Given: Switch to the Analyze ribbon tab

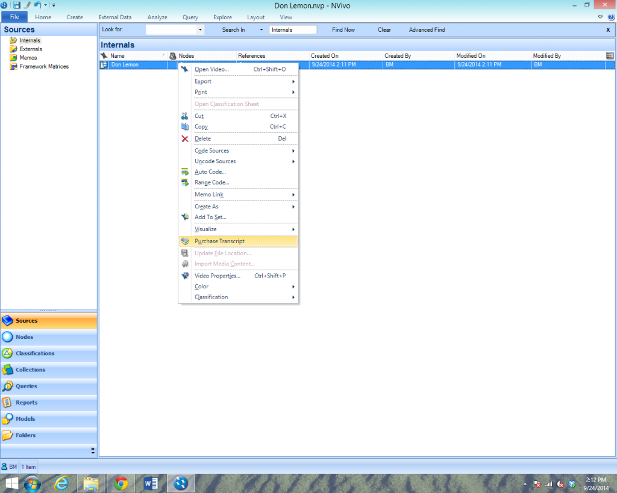Looking at the screenshot, I should 157,17.
